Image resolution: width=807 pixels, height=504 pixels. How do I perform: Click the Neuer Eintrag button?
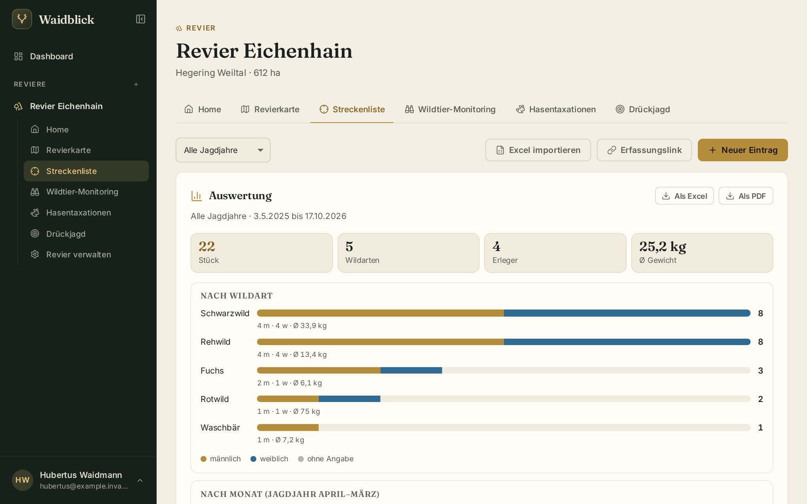743,150
